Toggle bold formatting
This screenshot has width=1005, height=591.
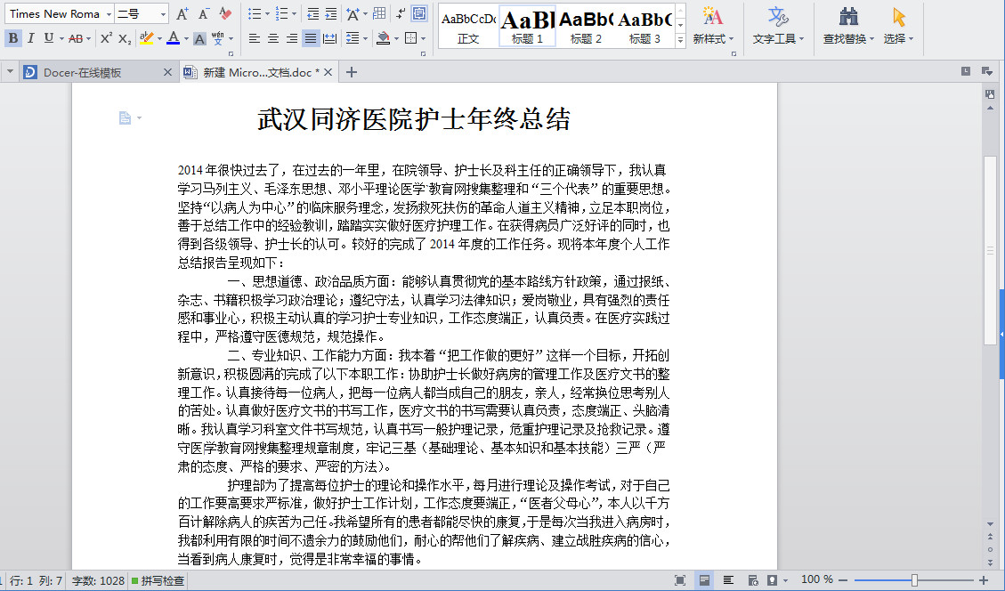(12, 38)
